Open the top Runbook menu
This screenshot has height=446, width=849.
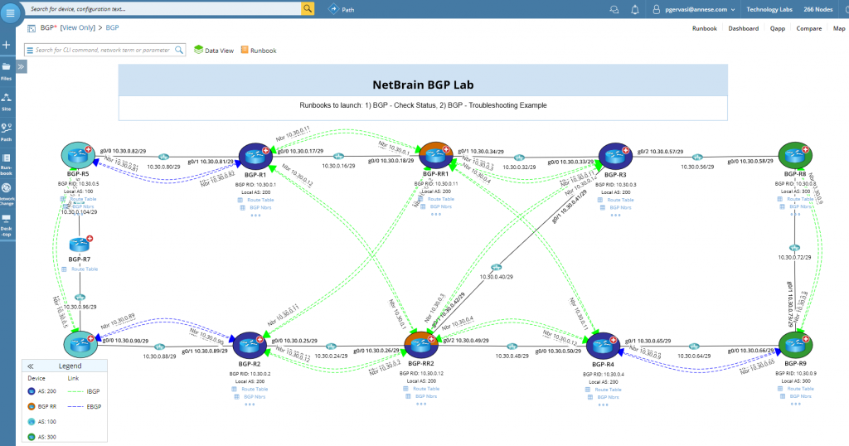point(705,28)
